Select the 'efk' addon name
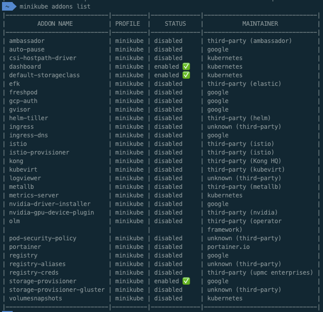 (x=15, y=84)
